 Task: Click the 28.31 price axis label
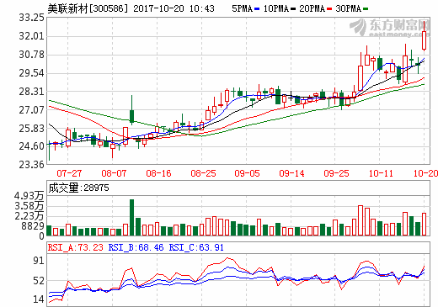pyautogui.click(x=31, y=92)
